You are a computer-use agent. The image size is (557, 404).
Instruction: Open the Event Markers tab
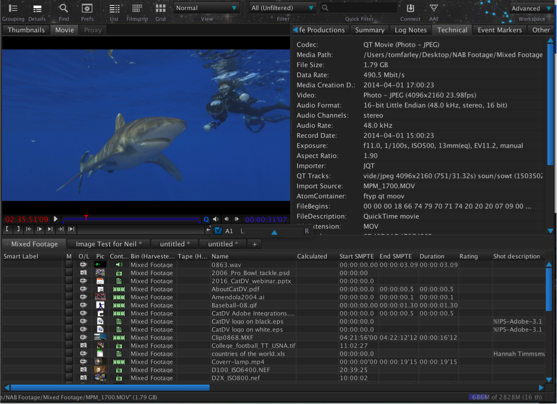(499, 30)
